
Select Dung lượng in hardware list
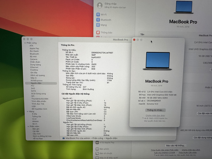(35, 65)
